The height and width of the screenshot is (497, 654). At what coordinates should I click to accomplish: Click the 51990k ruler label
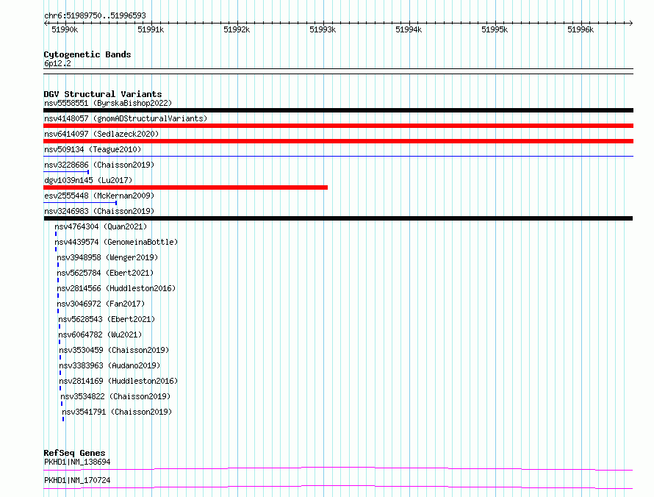click(65, 29)
